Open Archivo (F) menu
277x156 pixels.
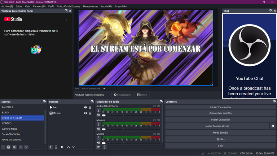click(x=7, y=6)
